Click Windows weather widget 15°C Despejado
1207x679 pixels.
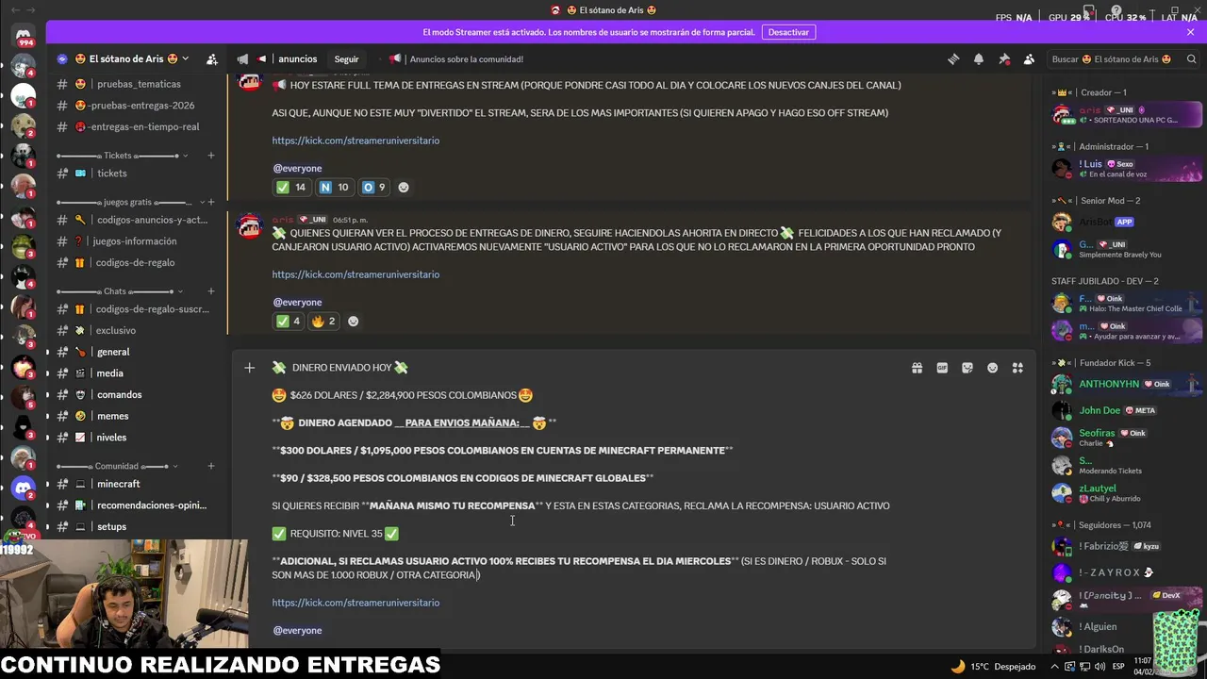[993, 666]
